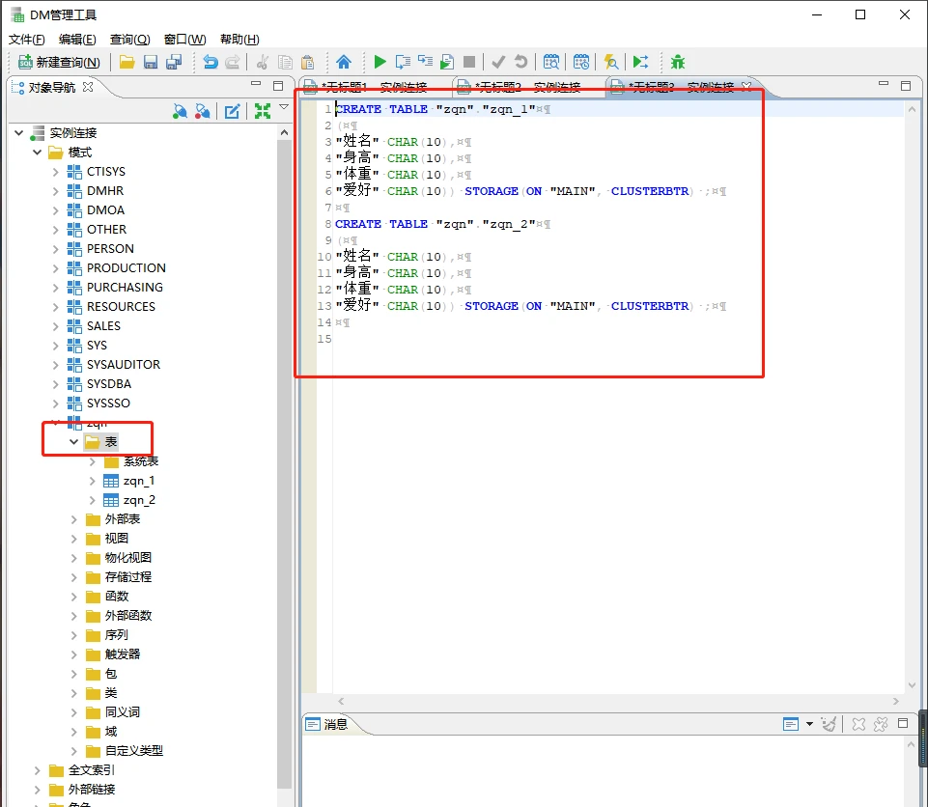Click the new connection icon in navigator
The image size is (928, 807).
click(x=180, y=111)
